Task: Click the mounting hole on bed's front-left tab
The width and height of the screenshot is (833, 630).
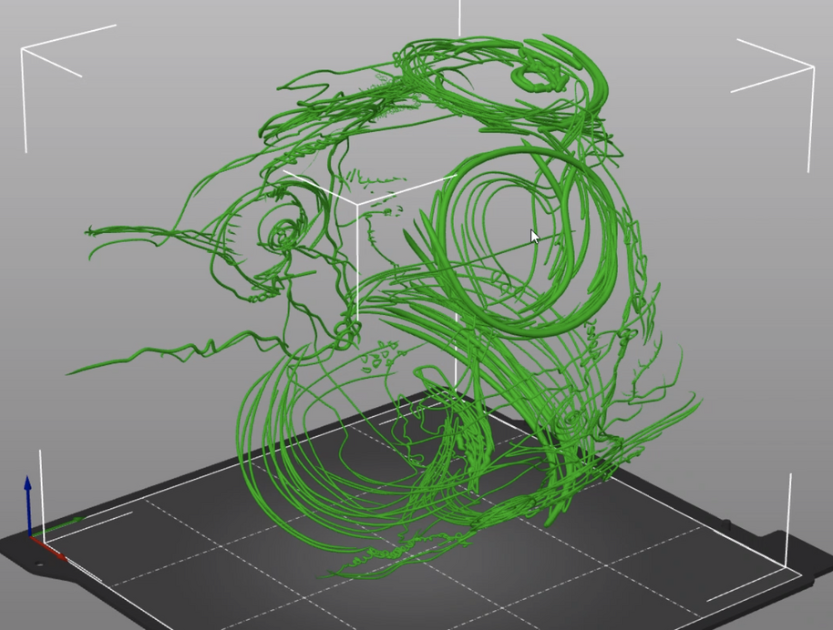Action: (x=38, y=564)
